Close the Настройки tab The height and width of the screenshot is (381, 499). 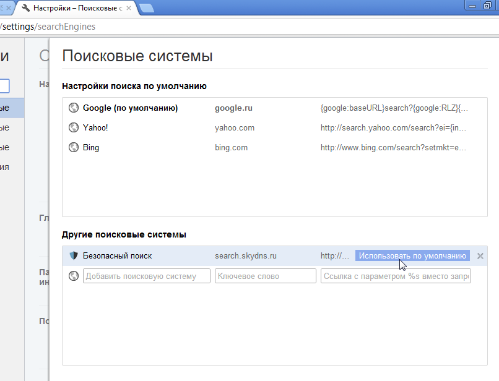(x=129, y=8)
